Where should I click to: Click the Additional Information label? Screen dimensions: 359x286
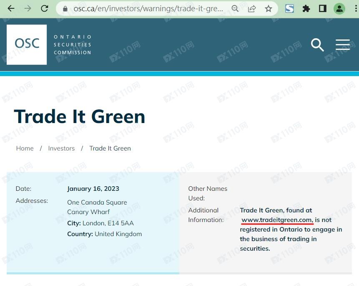point(206,215)
